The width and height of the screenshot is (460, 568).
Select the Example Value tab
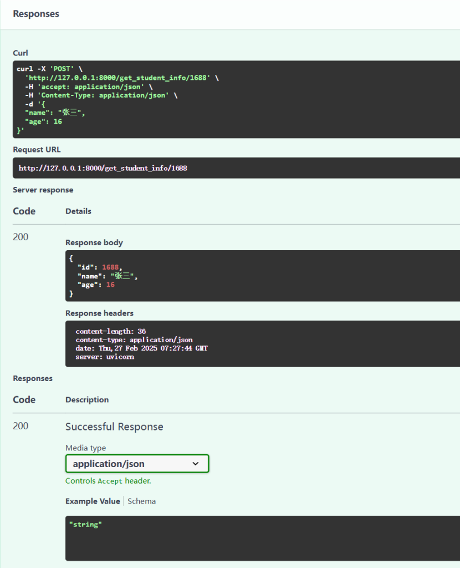tap(93, 501)
